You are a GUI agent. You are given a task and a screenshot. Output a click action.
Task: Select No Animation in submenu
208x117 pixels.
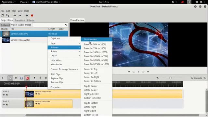(x=97, y=39)
